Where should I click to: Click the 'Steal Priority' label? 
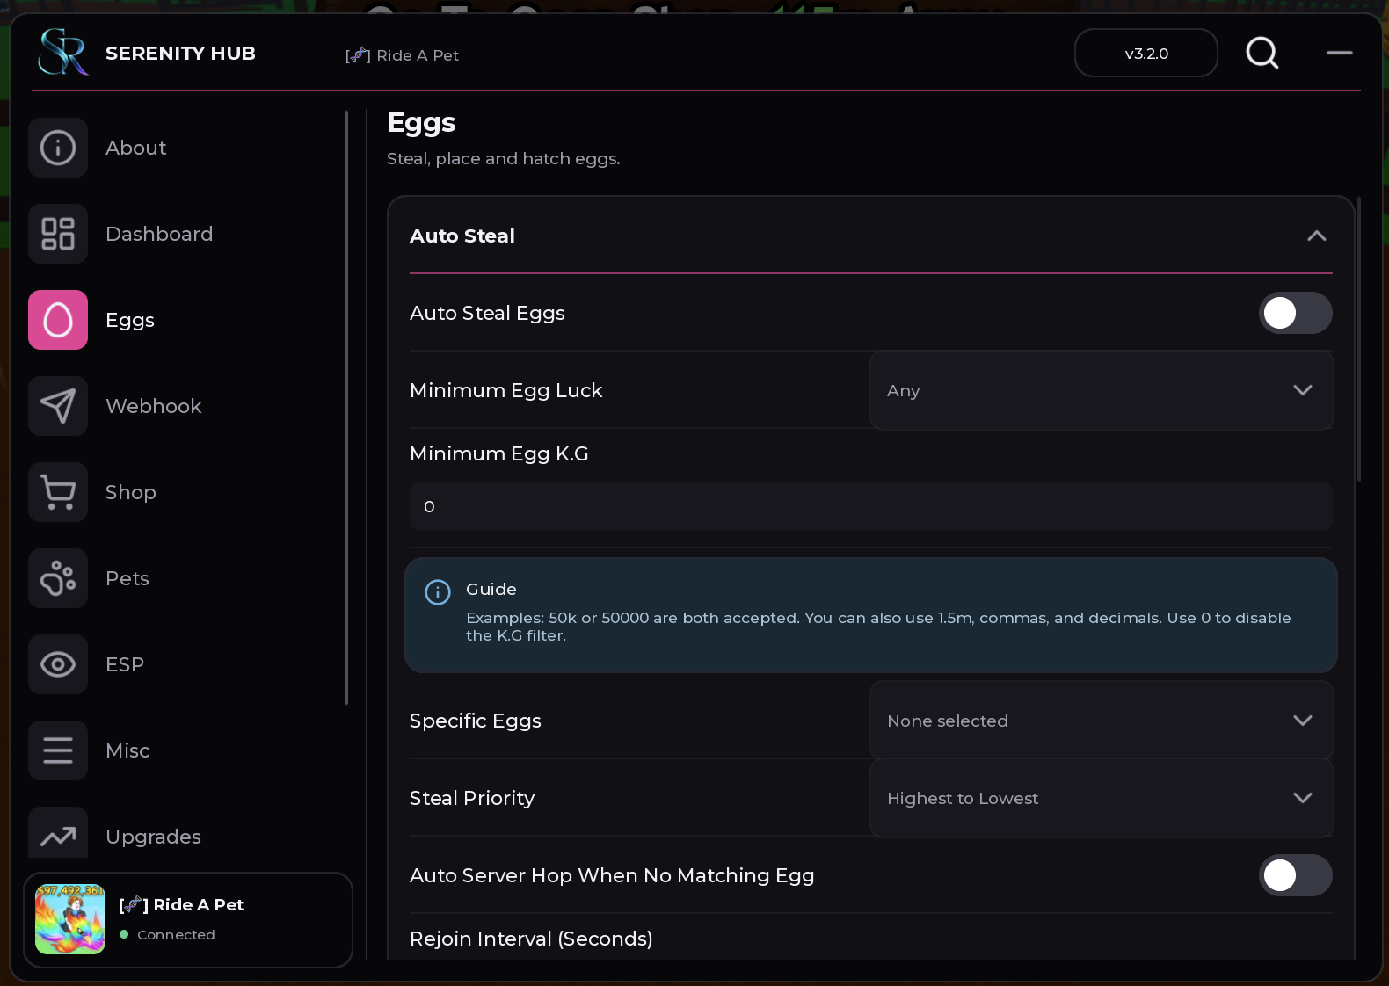tap(472, 798)
